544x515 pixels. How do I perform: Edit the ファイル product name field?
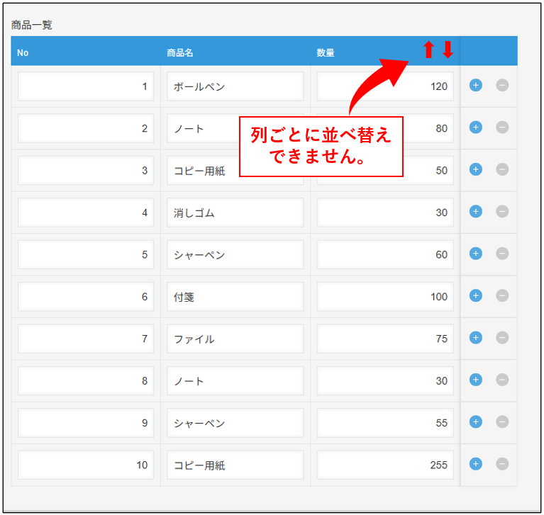pos(235,339)
